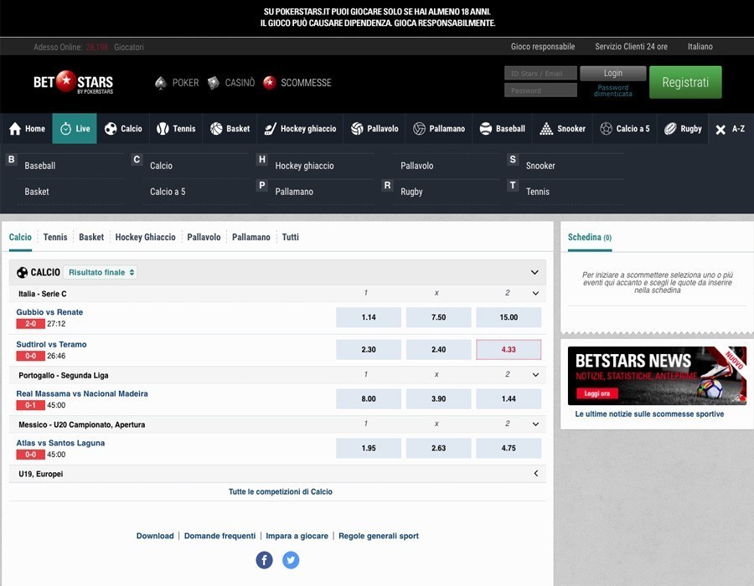Choose Calcio a 5 in A-Z list

pos(168,192)
